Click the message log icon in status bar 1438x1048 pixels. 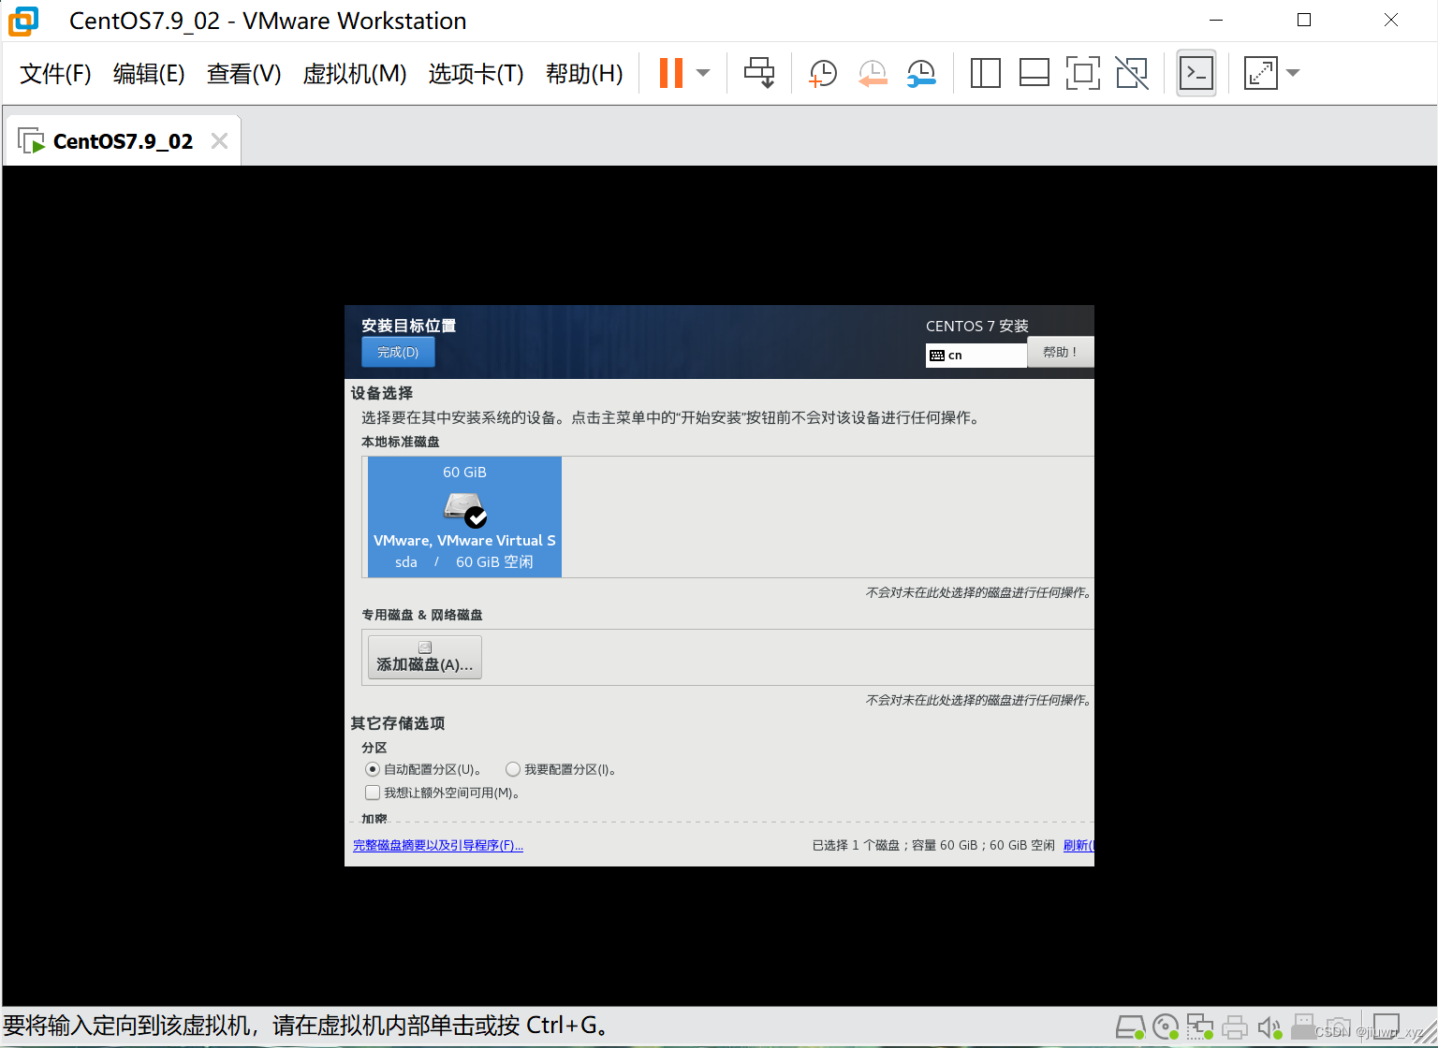1386,1026
